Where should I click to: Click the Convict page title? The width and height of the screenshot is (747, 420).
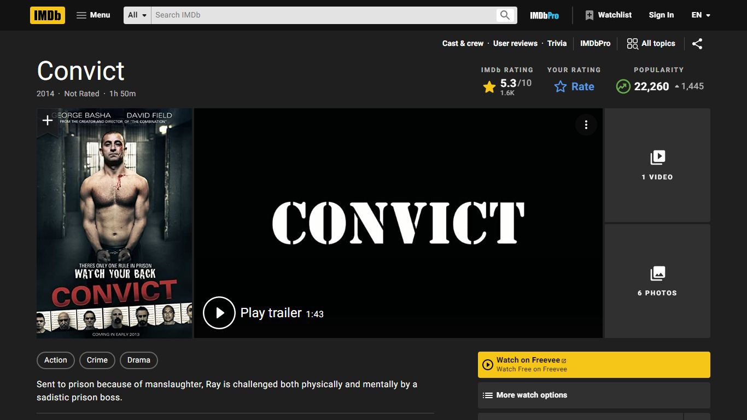pyautogui.click(x=81, y=71)
